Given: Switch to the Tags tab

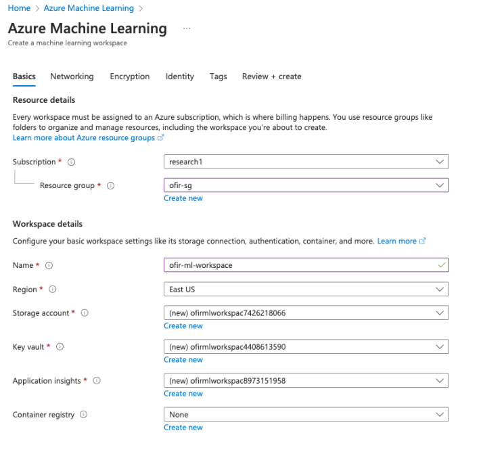Looking at the screenshot, I should 218,76.
